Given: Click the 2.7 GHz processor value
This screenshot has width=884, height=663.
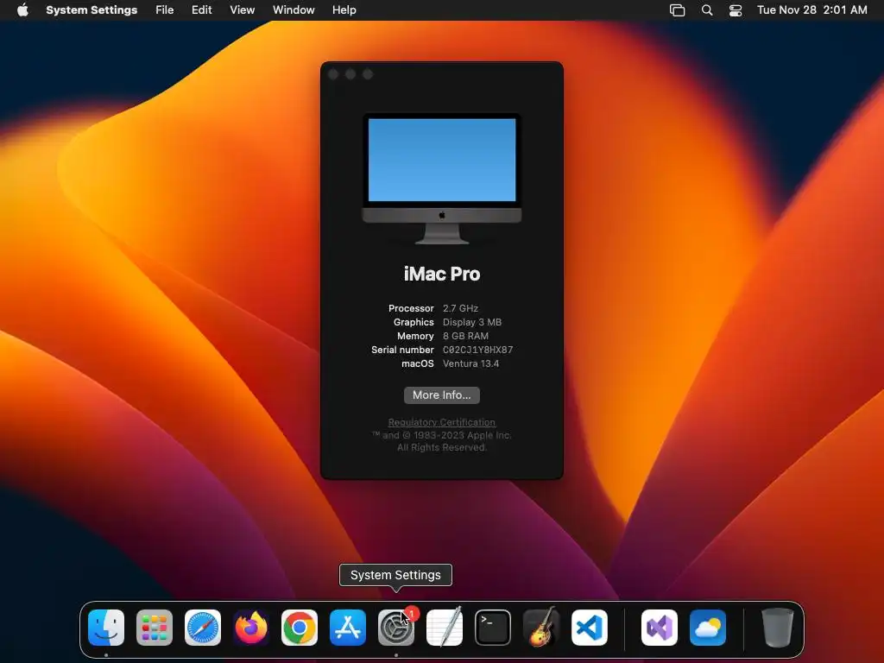Looking at the screenshot, I should (x=460, y=308).
